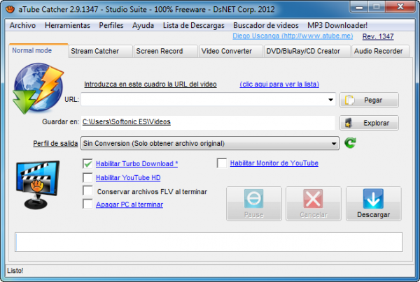Click the blue Descargar download arrow button

[x=373, y=204]
